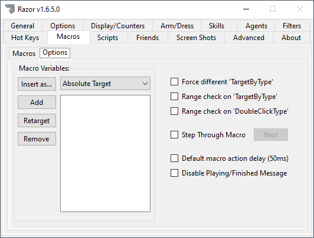Close the Razor window

pos(300,9)
